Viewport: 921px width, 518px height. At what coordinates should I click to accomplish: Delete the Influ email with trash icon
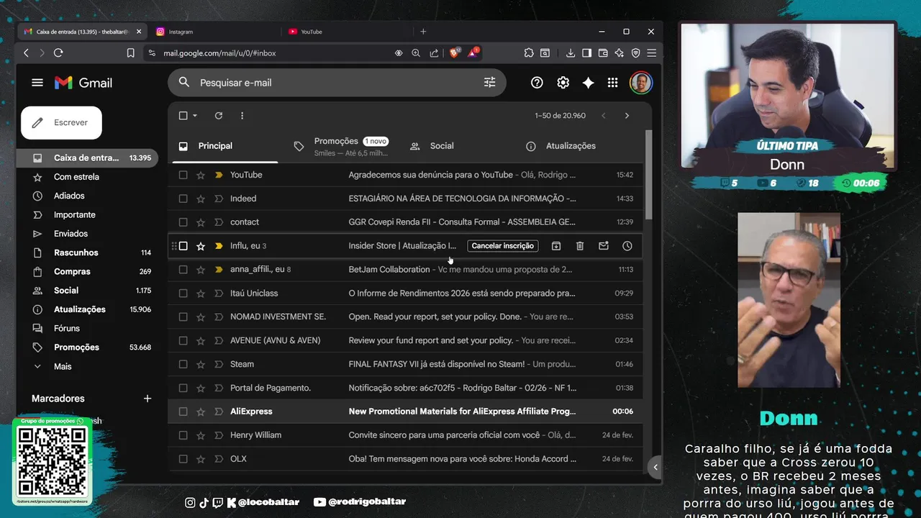click(x=580, y=246)
